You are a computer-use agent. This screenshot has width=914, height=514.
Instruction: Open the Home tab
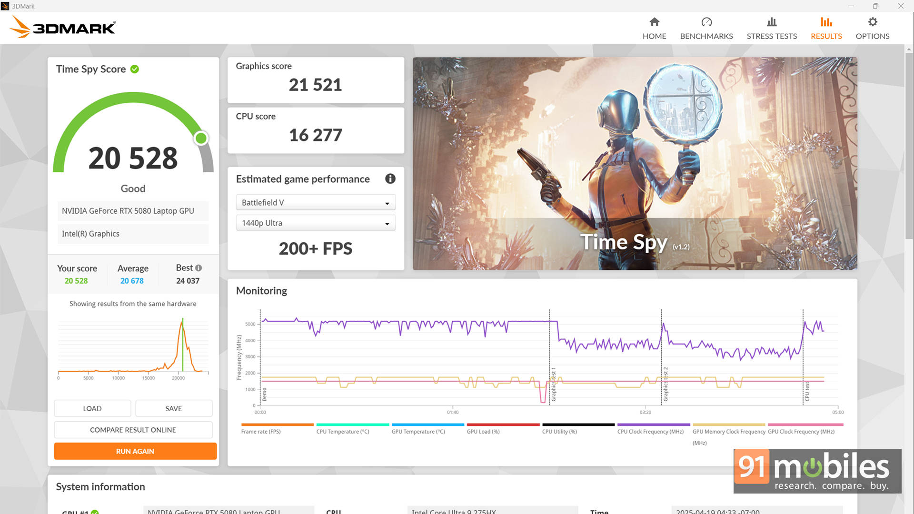pyautogui.click(x=654, y=29)
